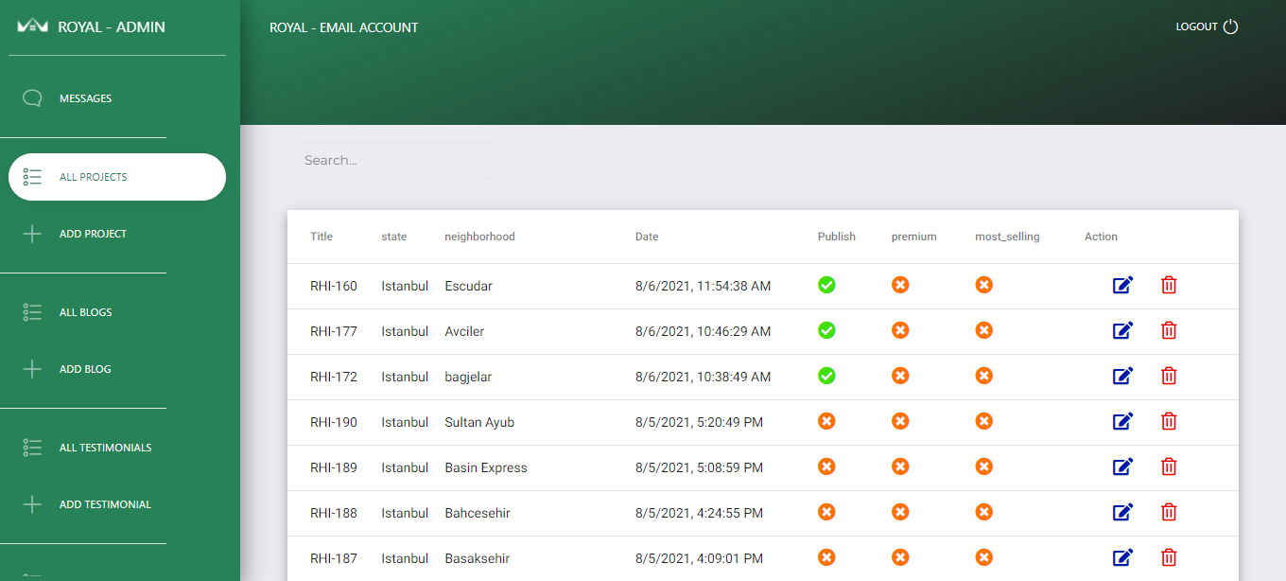Open All Testimonials list
Screen dimensions: 1286x581
[x=105, y=448]
